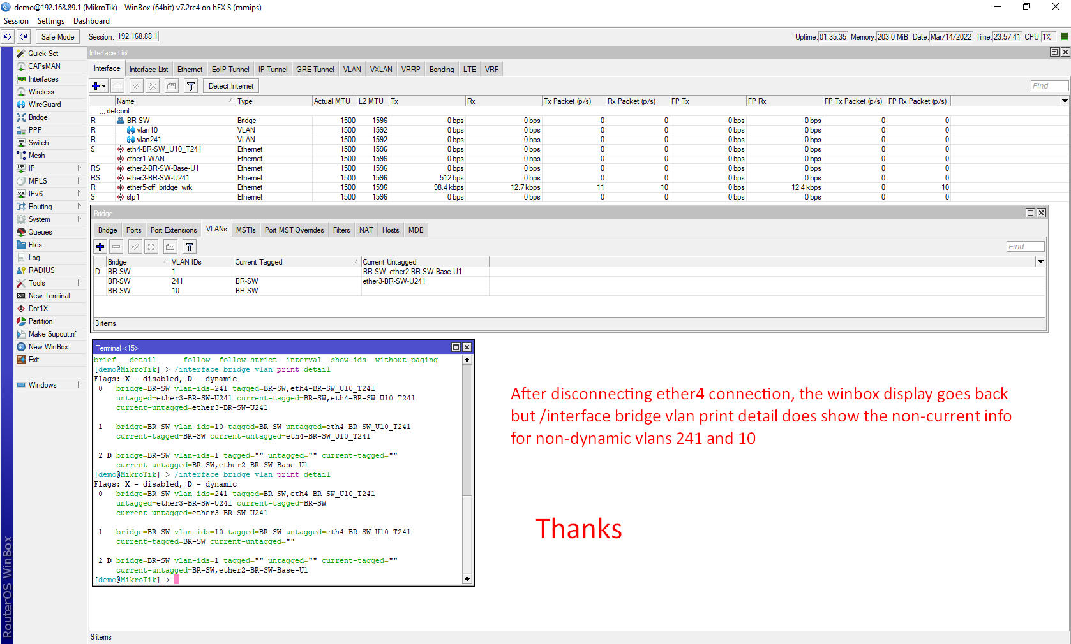Switch to VLAN tab in Interface List
1071x644 pixels.
[352, 70]
